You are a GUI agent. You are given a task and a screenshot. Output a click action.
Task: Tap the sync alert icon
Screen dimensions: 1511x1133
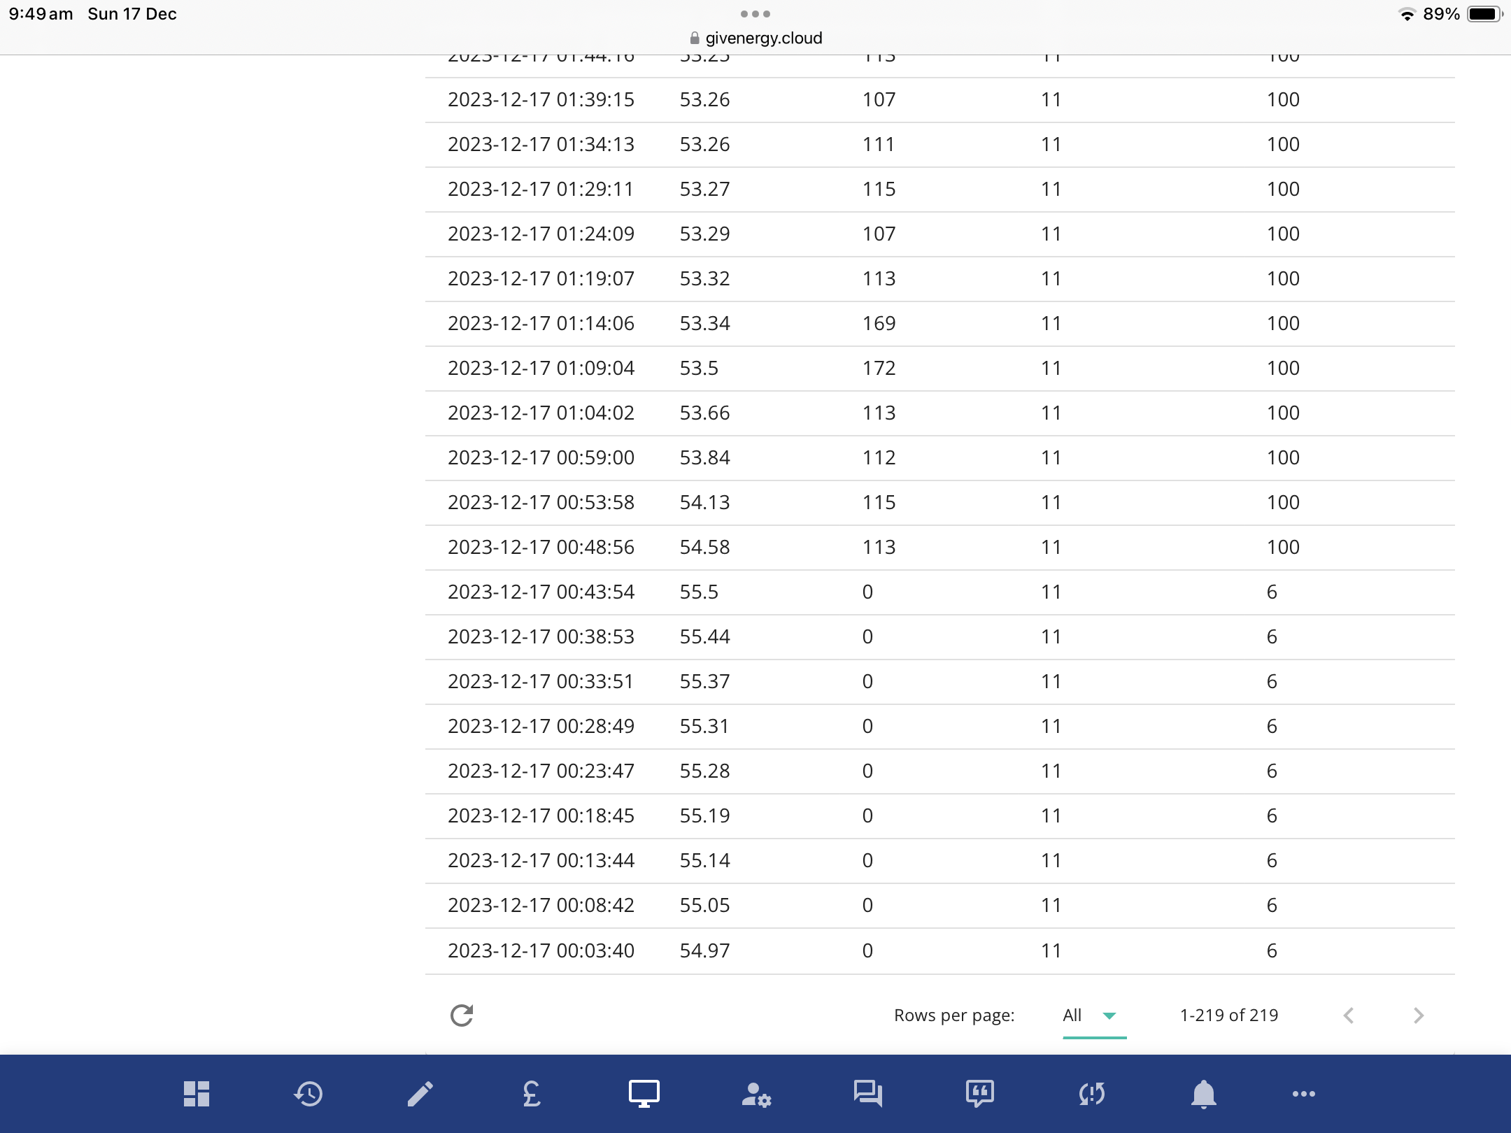pyautogui.click(x=1092, y=1094)
